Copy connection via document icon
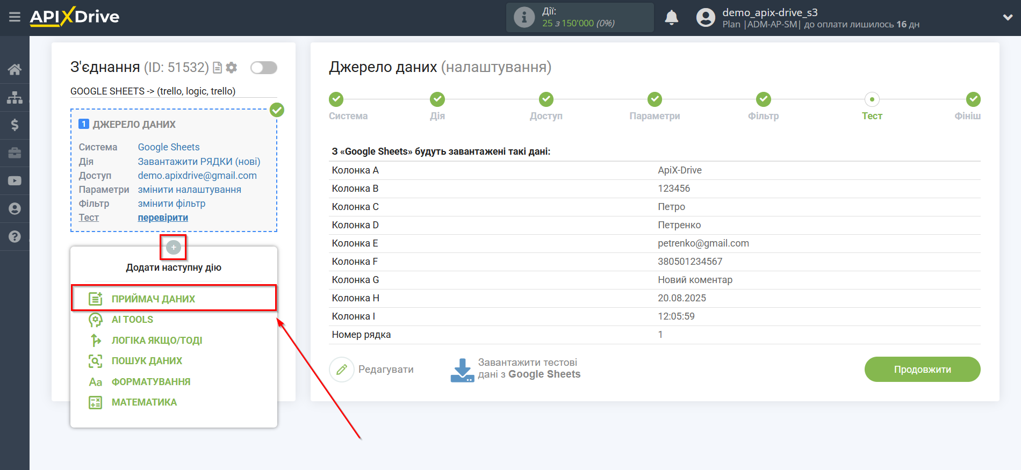Image resolution: width=1021 pixels, height=470 pixels. click(x=218, y=68)
